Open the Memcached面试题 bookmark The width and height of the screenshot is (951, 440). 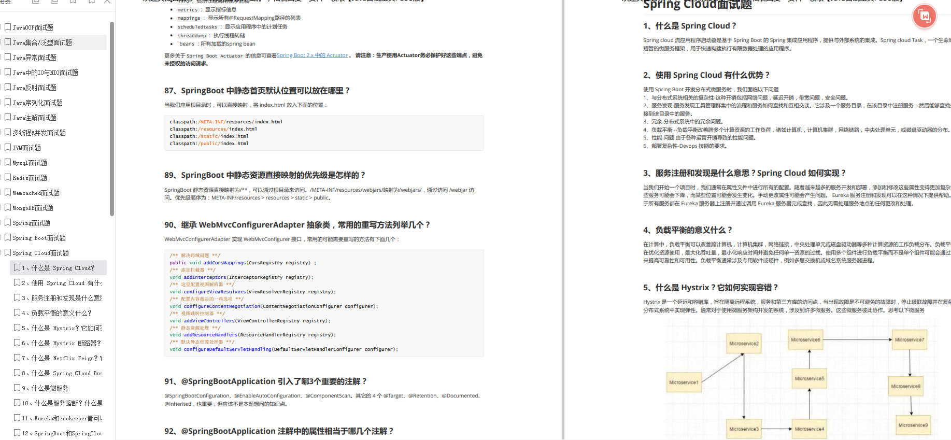(36, 193)
